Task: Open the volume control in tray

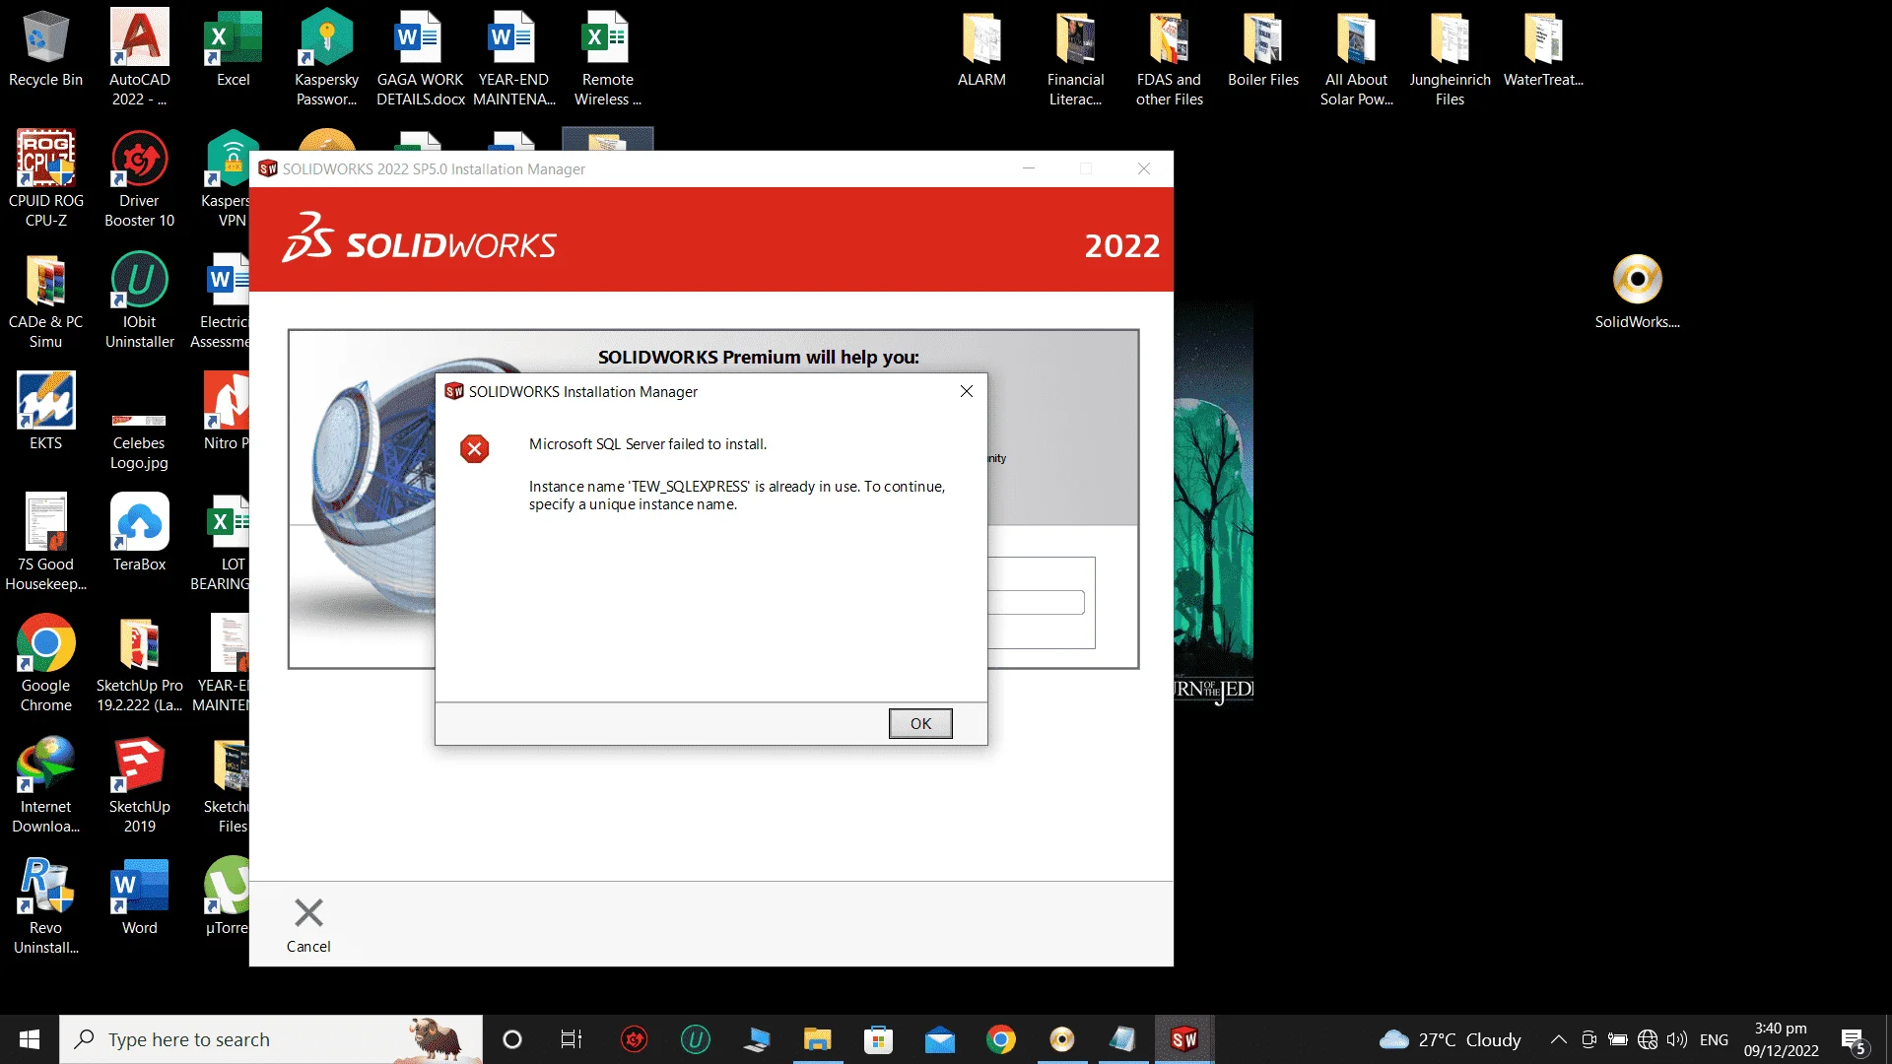Action: tap(1677, 1039)
